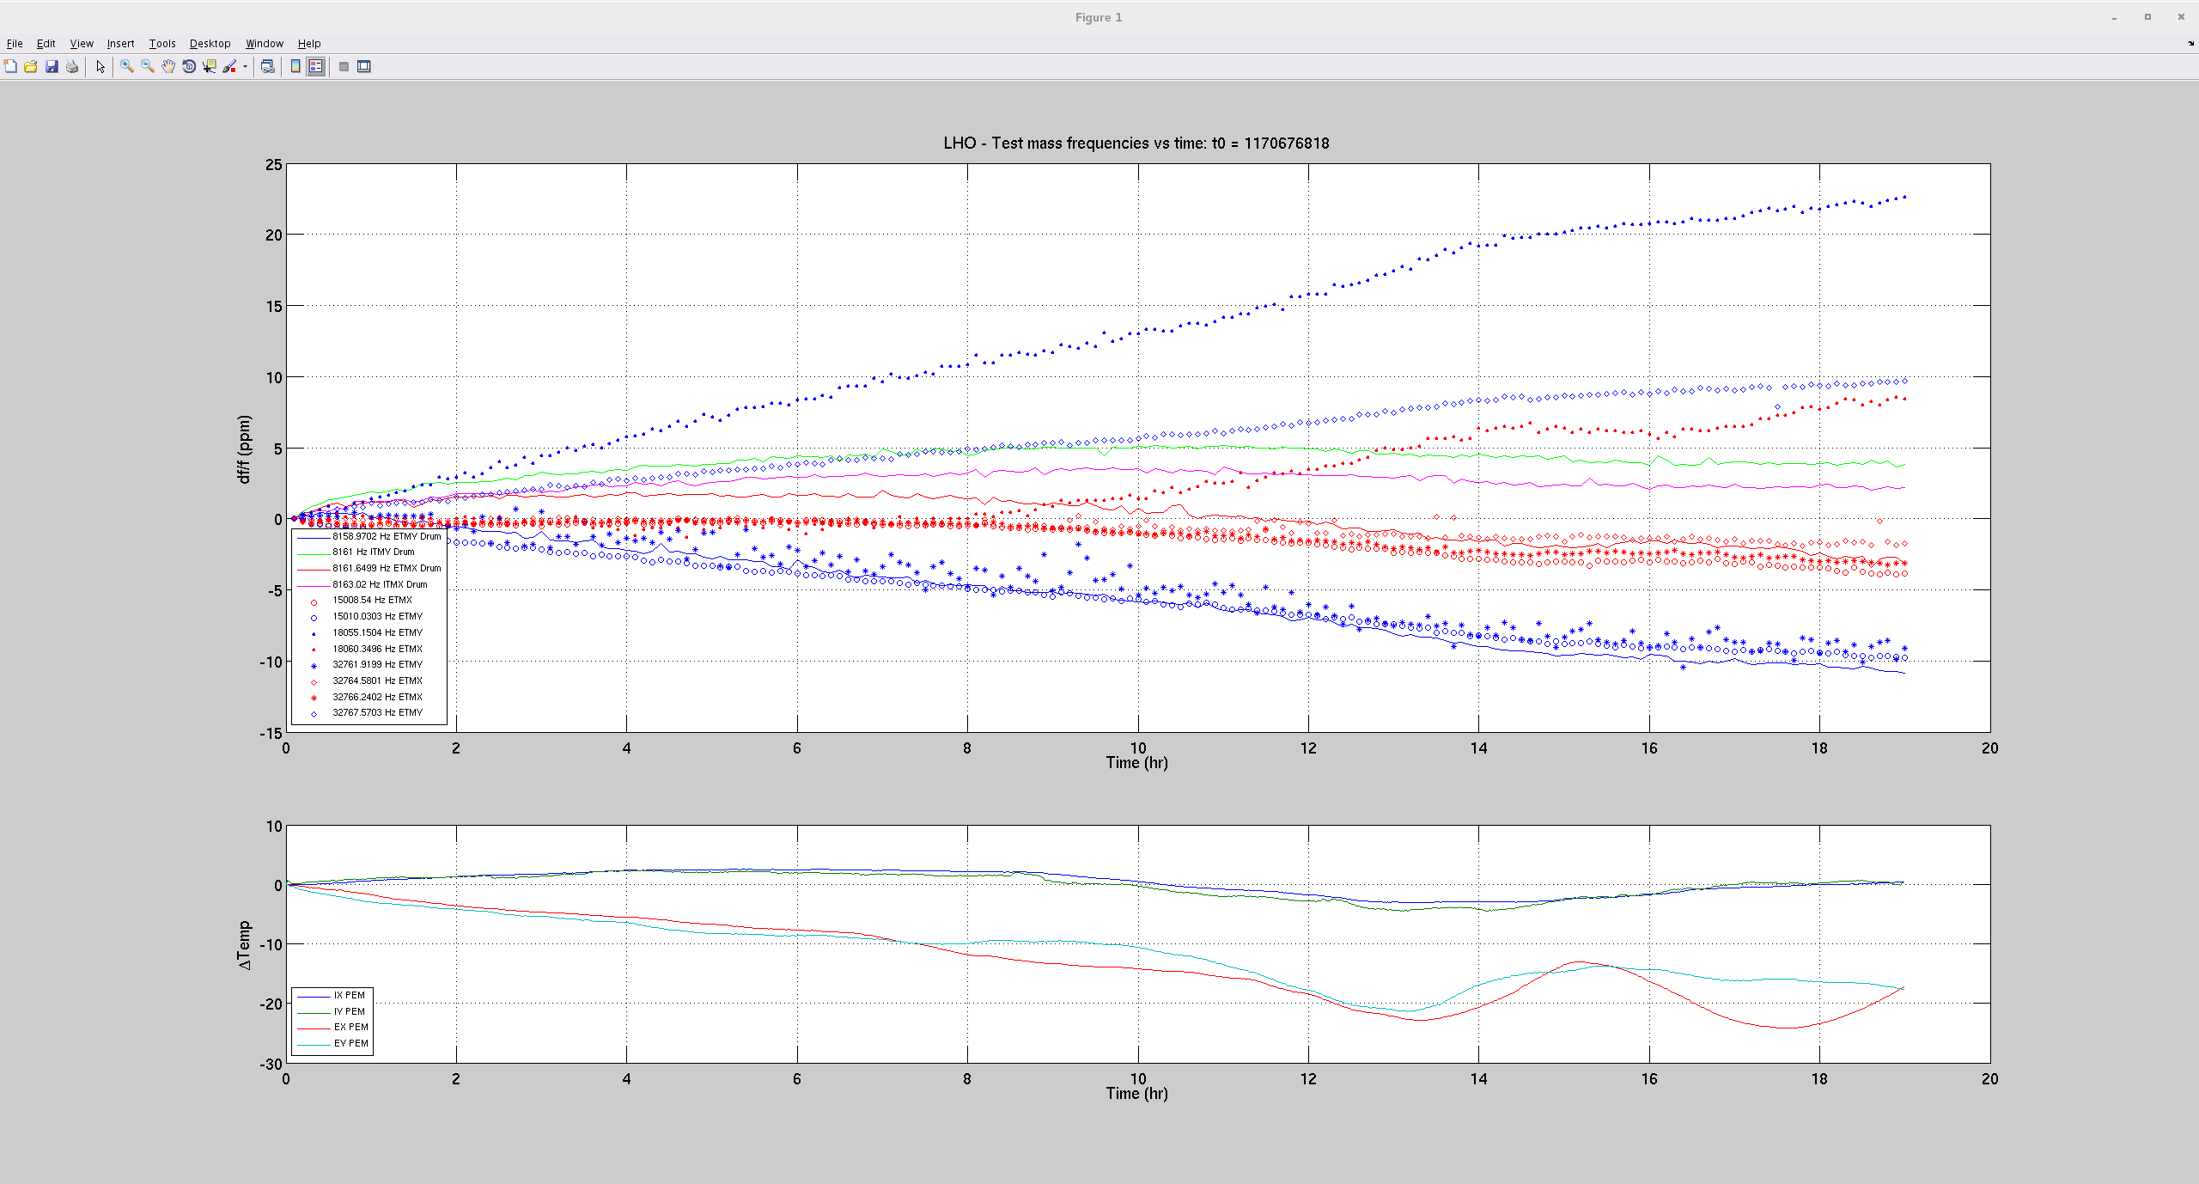2199x1184 pixels.
Task: Open the Help menu
Action: (x=309, y=43)
